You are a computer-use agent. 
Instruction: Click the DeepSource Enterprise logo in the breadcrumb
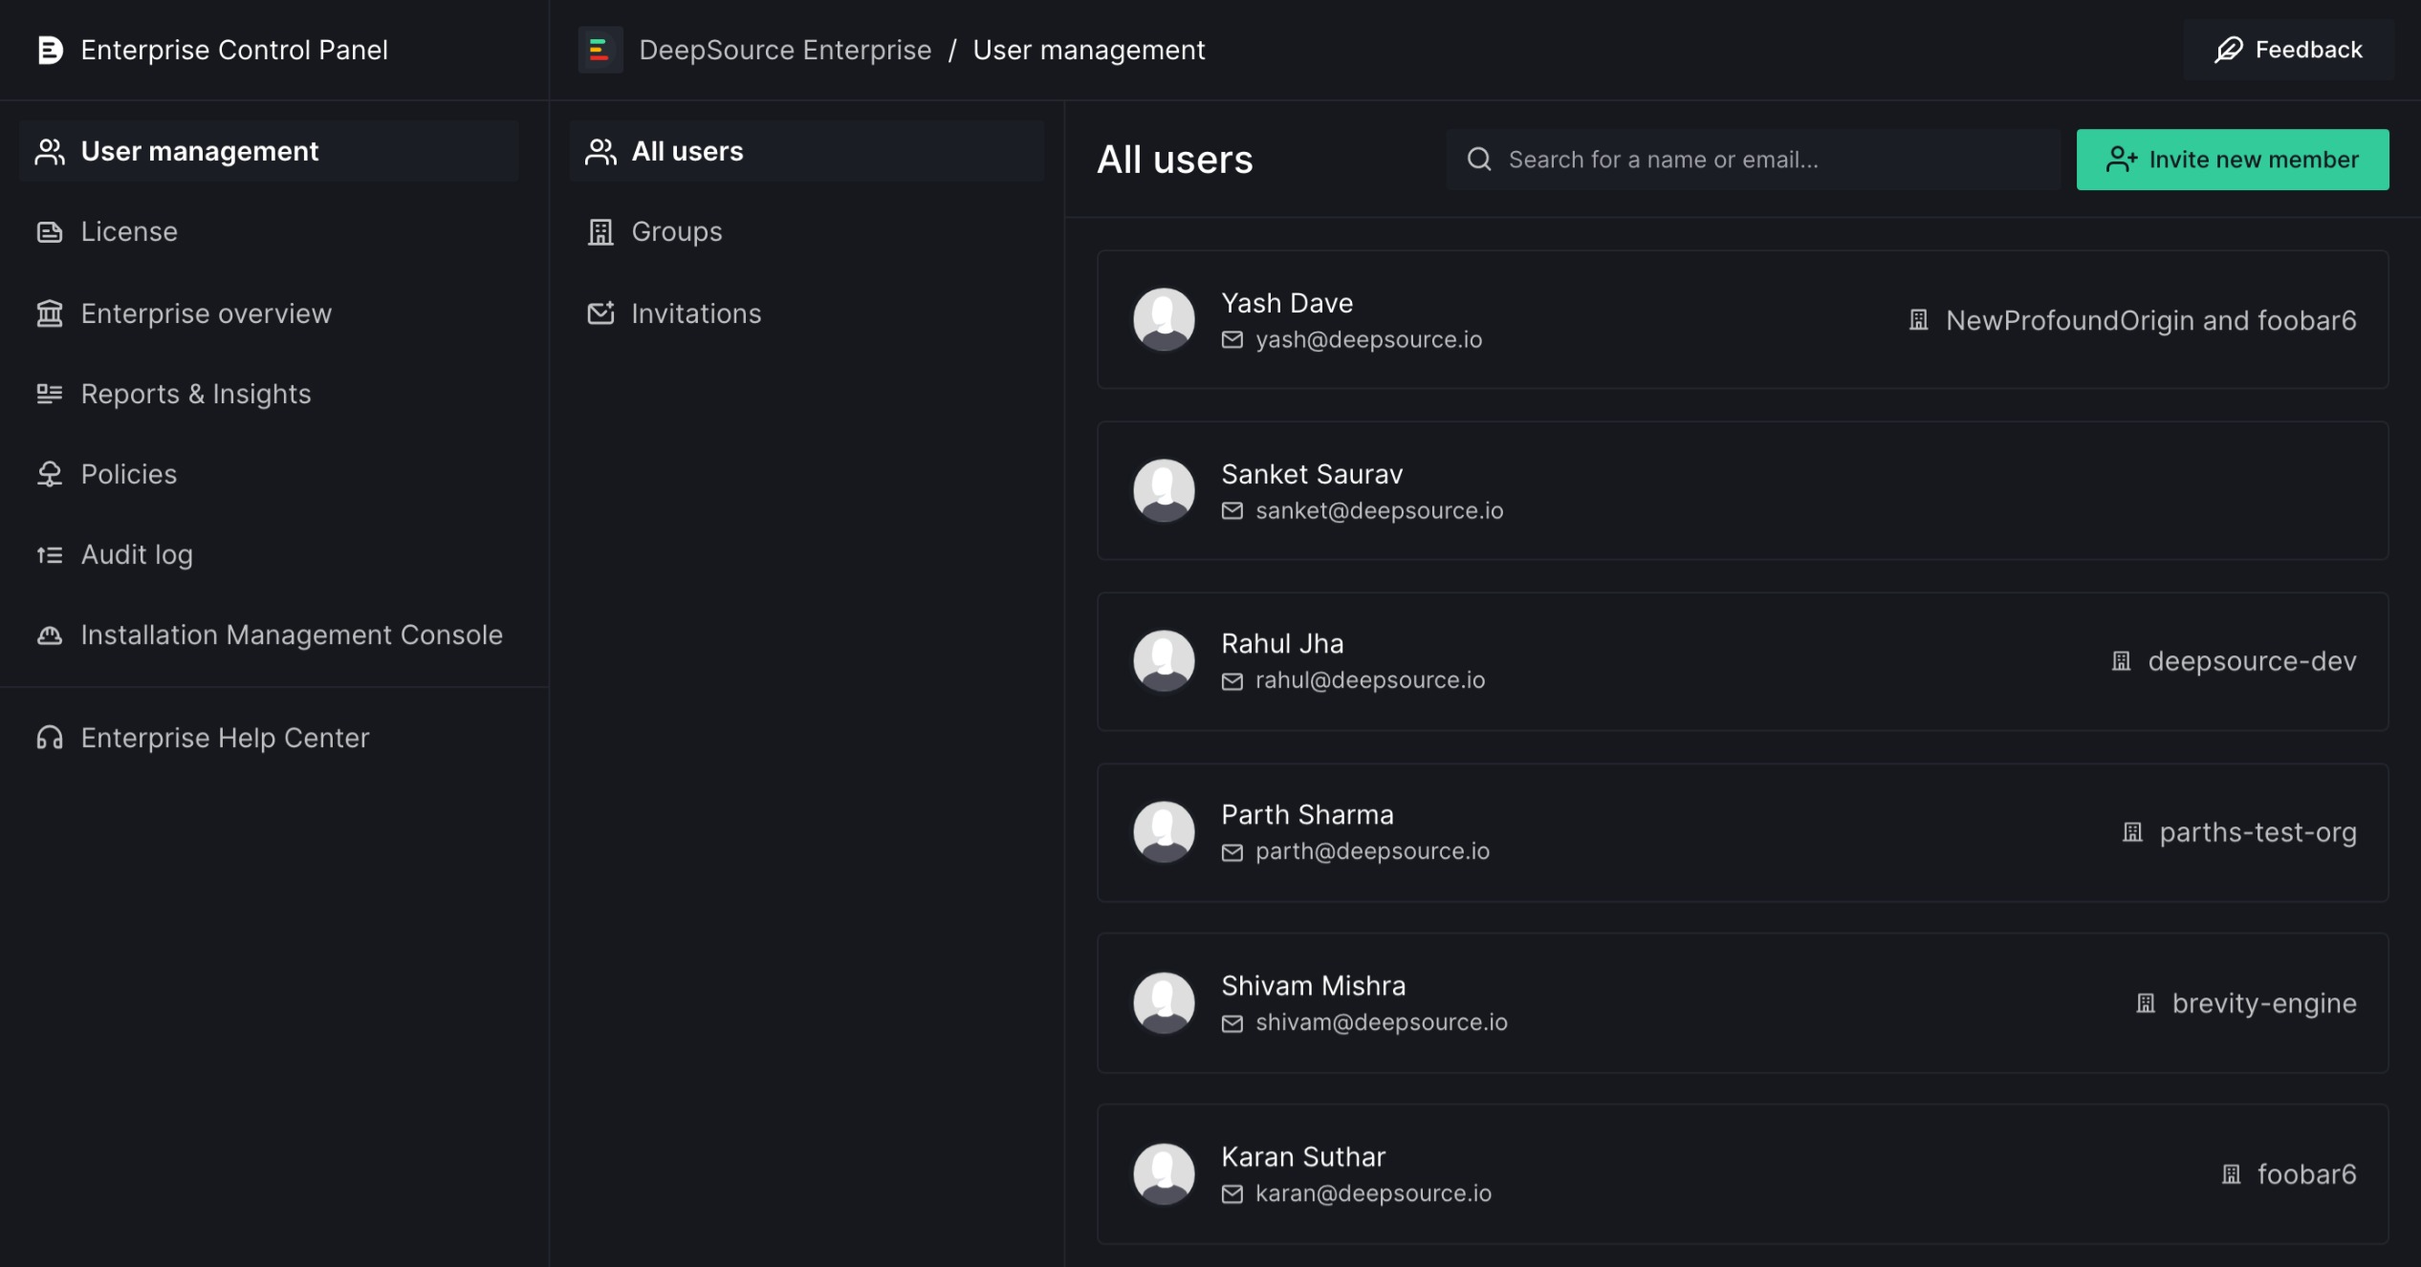click(600, 50)
